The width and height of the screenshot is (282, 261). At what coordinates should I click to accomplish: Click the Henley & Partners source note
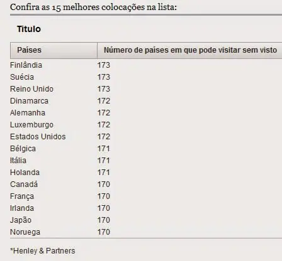click(x=43, y=251)
